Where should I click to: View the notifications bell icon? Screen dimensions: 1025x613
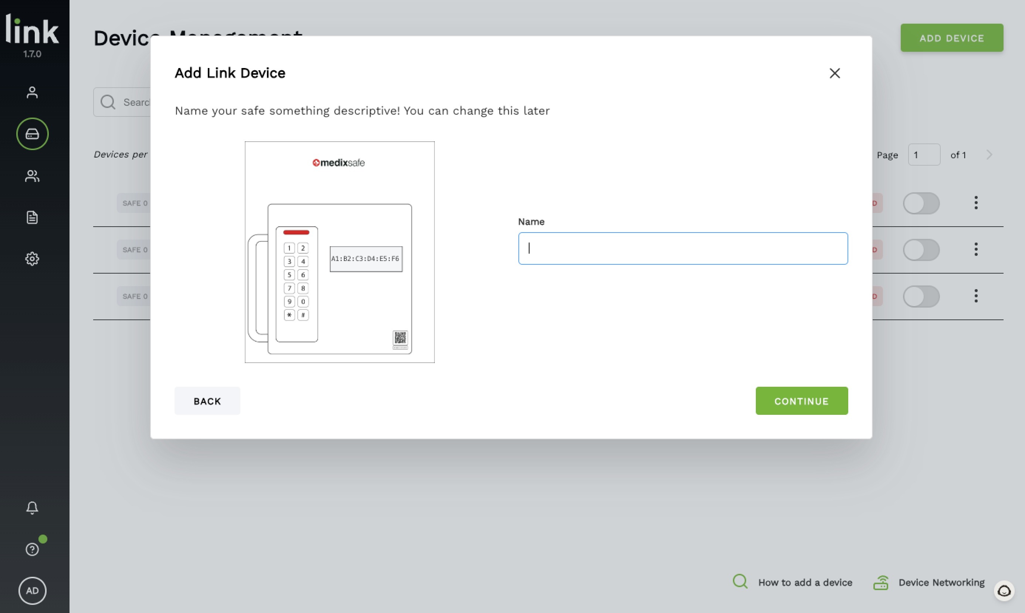coord(32,507)
